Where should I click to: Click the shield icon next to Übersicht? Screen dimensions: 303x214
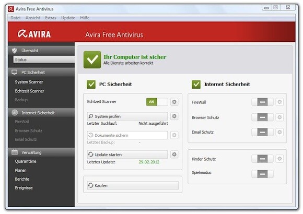point(15,51)
